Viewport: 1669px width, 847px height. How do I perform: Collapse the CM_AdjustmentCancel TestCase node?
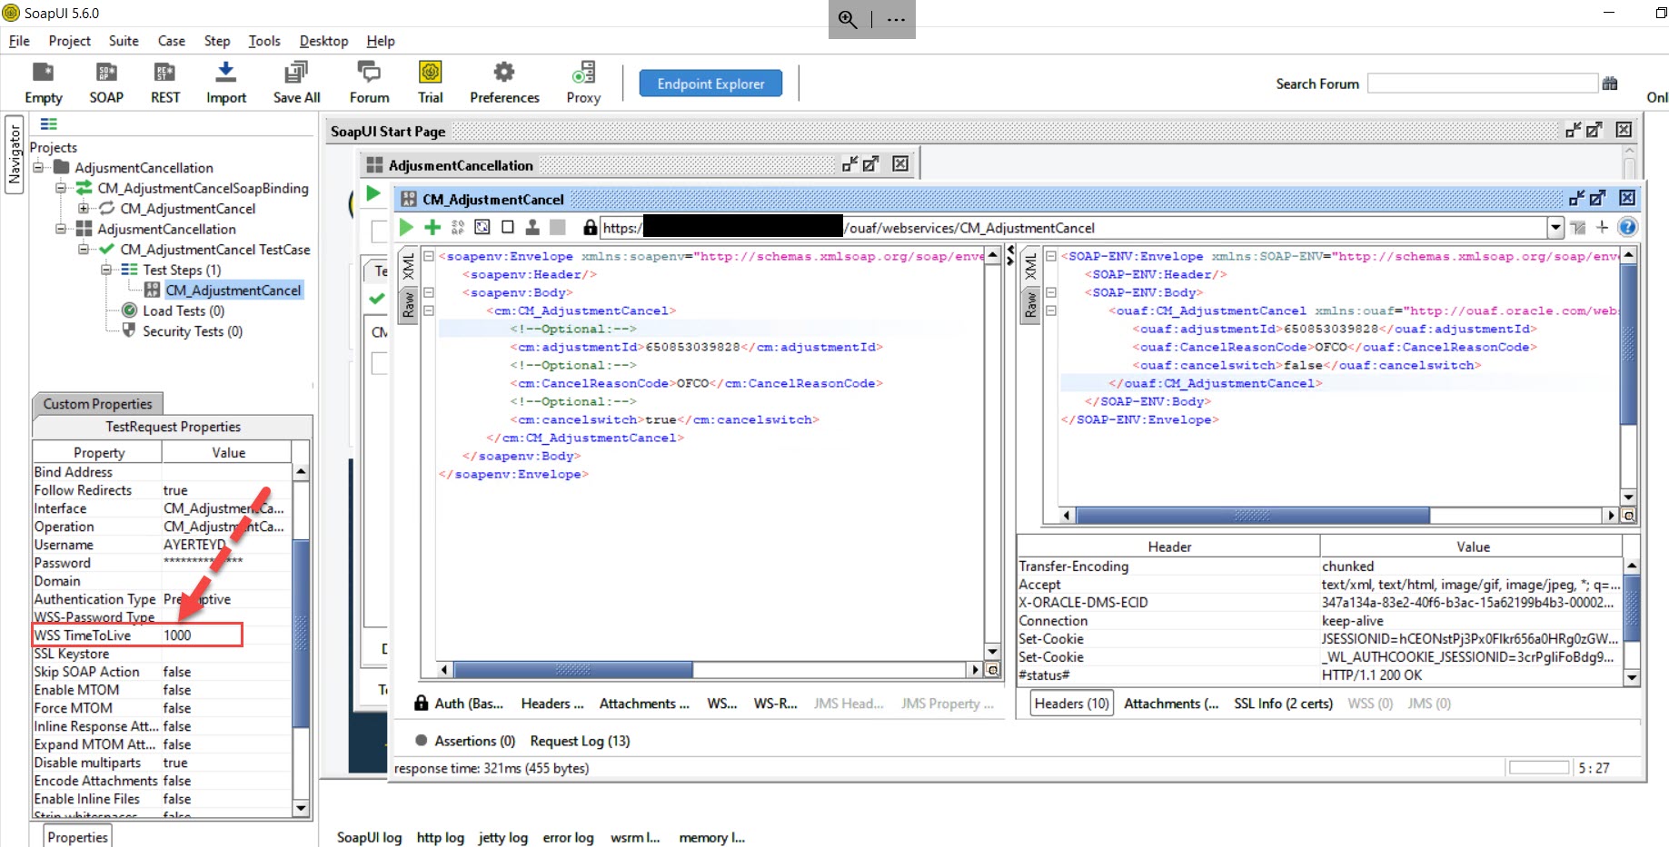83,249
